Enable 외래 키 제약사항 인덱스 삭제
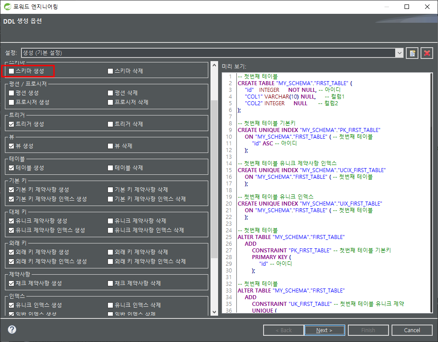 click(x=110, y=262)
